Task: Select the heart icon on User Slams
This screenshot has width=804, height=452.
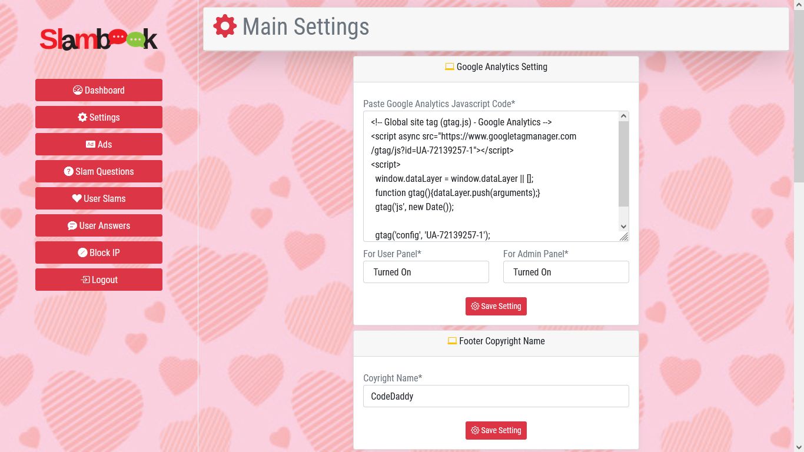Action: 76,198
